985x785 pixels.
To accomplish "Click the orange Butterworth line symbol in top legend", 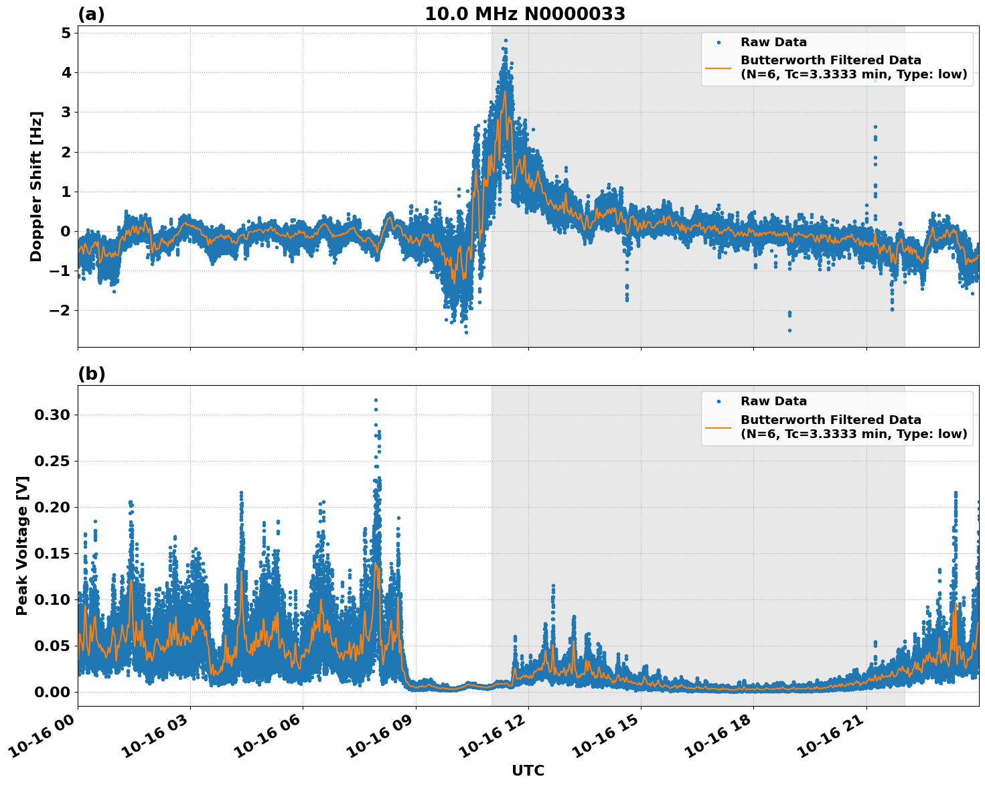I will [719, 67].
